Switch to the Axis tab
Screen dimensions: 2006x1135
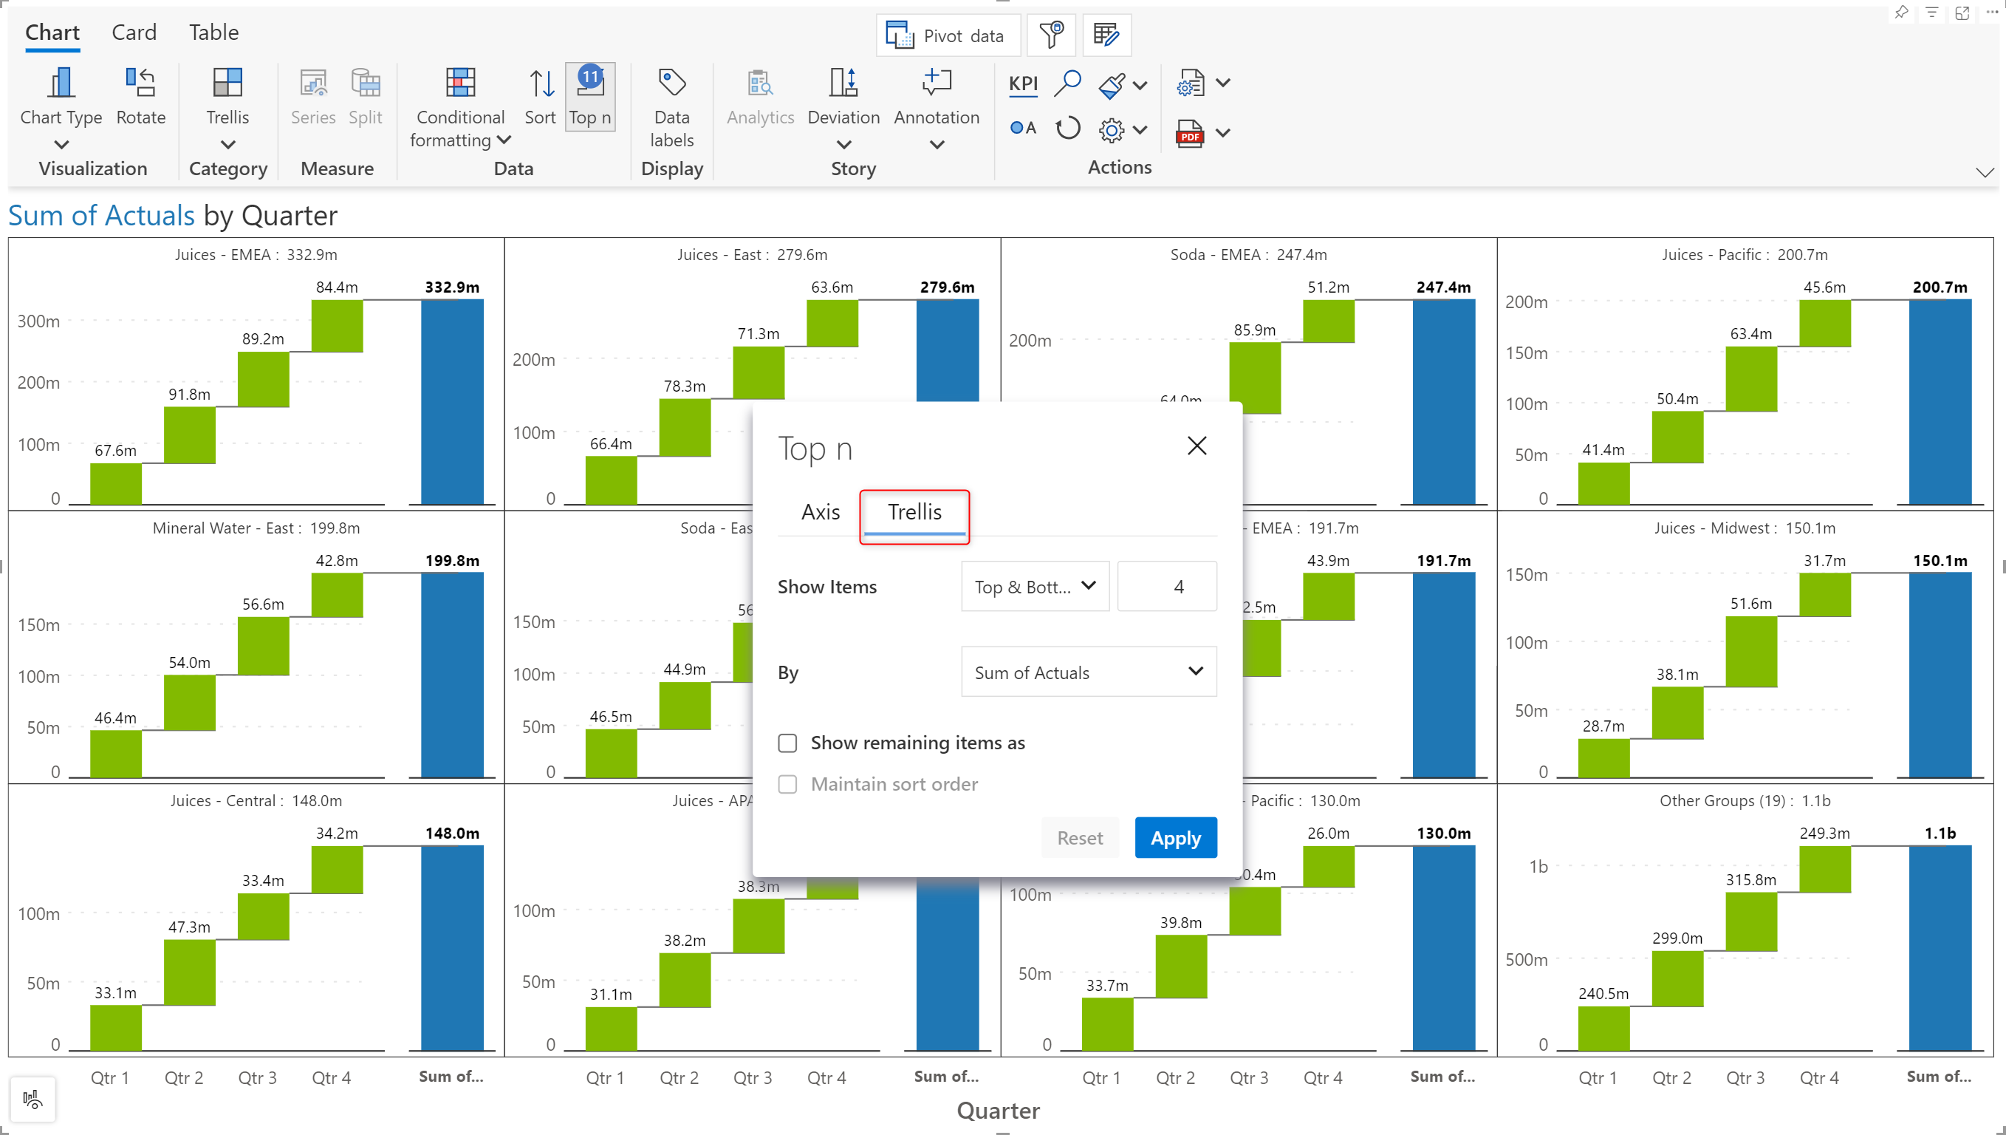coord(821,512)
